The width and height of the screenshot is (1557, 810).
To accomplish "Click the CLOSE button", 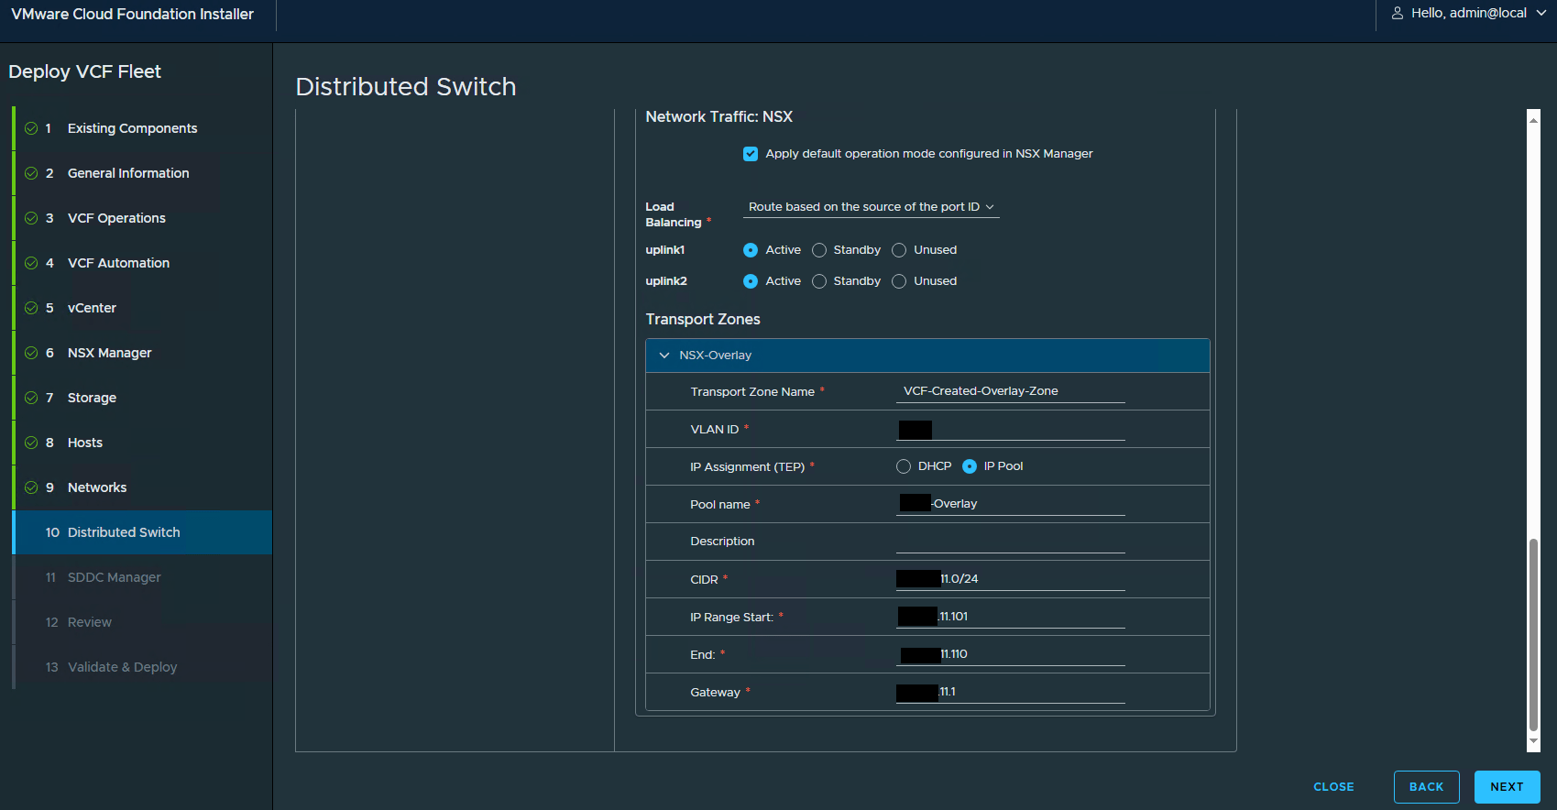I will pos(1333,787).
